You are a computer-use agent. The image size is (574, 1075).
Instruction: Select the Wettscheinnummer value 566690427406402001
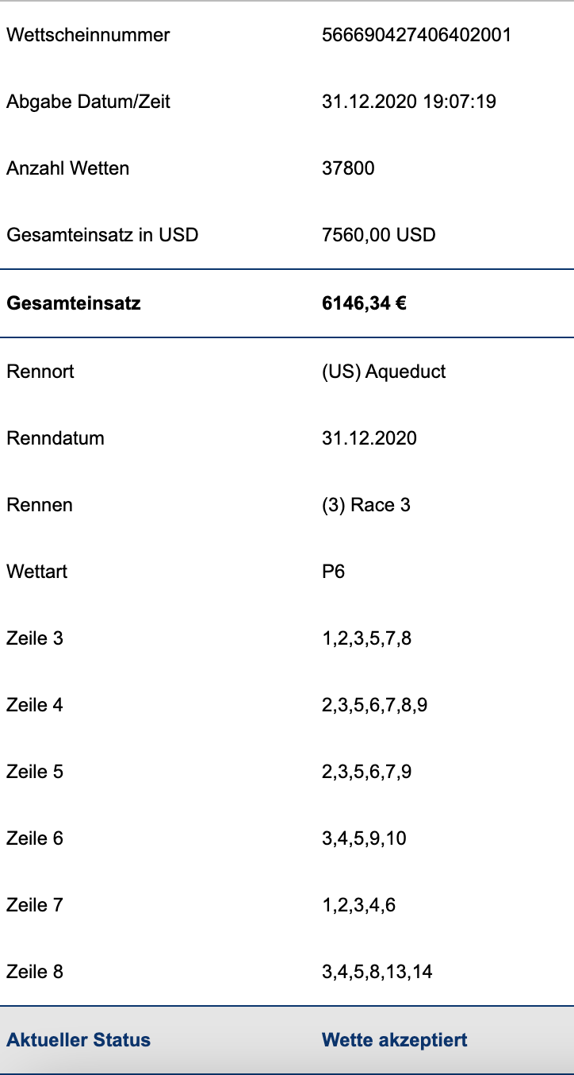[416, 35]
